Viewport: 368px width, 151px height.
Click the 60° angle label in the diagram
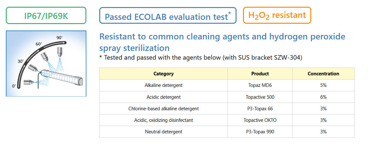[x=39, y=44]
